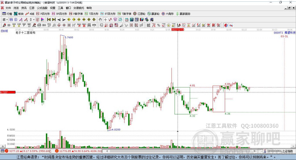This screenshot has height=160, width=296.
Task: Click the 4.7207 red price label
Action: (8, 92)
